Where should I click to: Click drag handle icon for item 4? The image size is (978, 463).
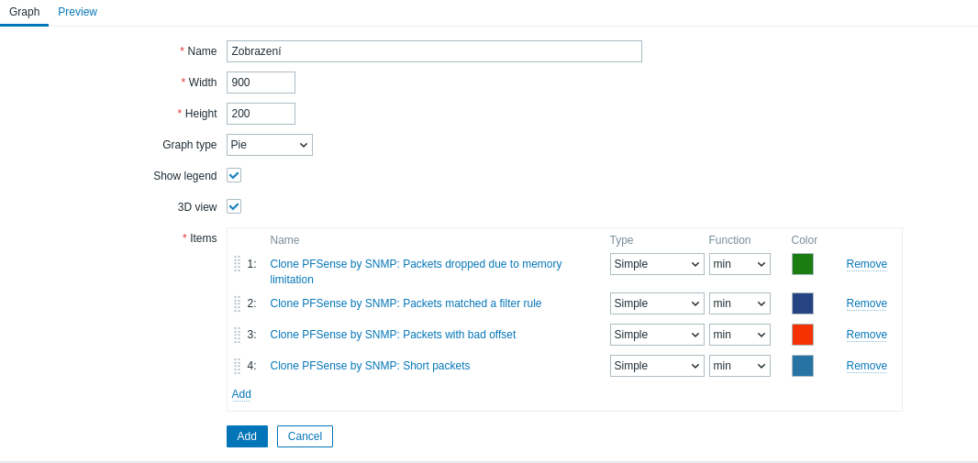[237, 366]
